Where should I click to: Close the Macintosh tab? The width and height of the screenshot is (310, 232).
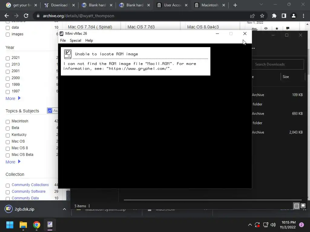[224, 5]
